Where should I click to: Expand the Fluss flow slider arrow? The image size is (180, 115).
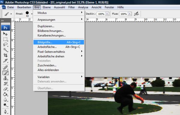130,14
